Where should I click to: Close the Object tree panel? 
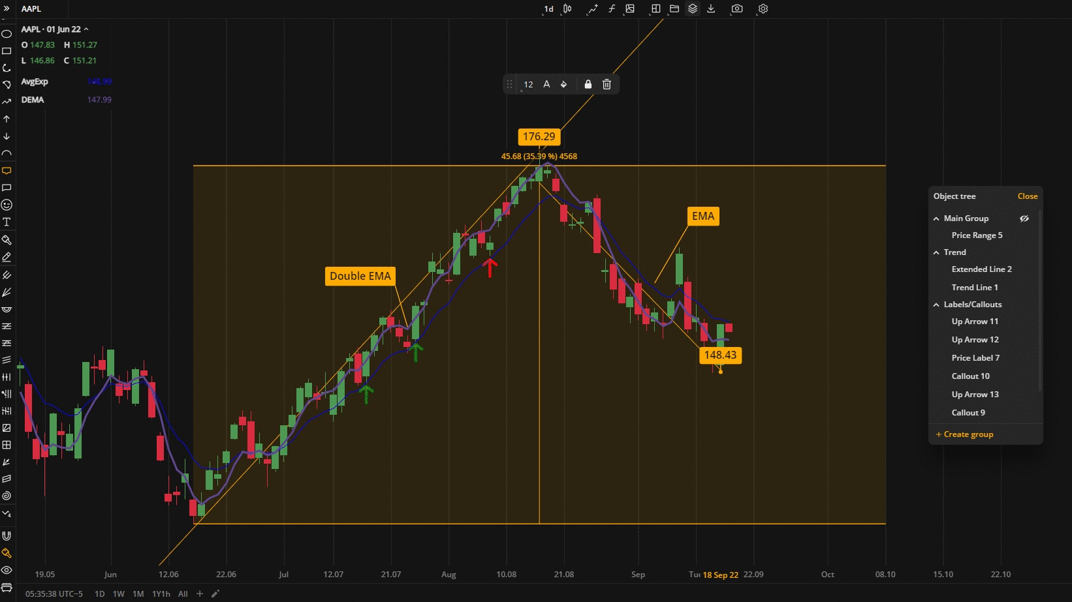(x=1027, y=196)
